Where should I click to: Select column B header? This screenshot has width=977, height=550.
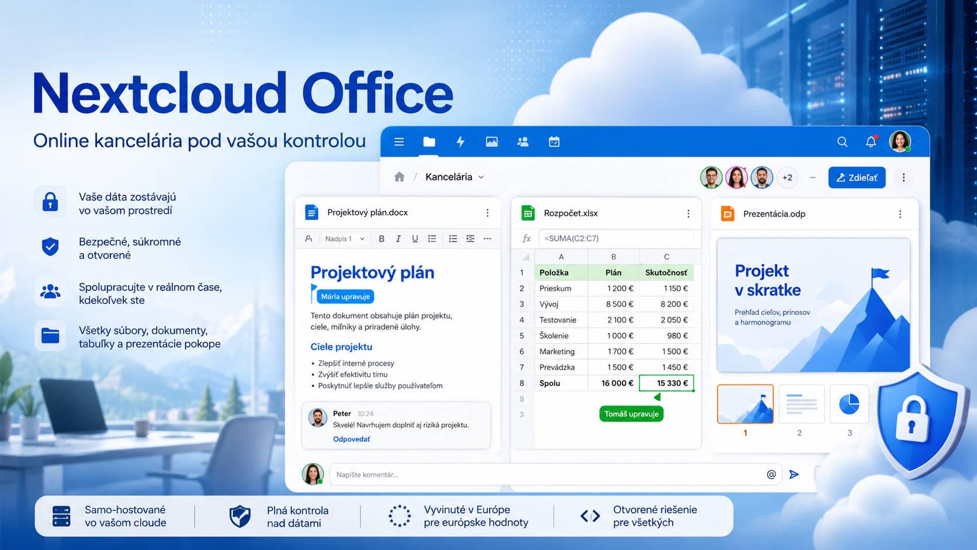(614, 257)
